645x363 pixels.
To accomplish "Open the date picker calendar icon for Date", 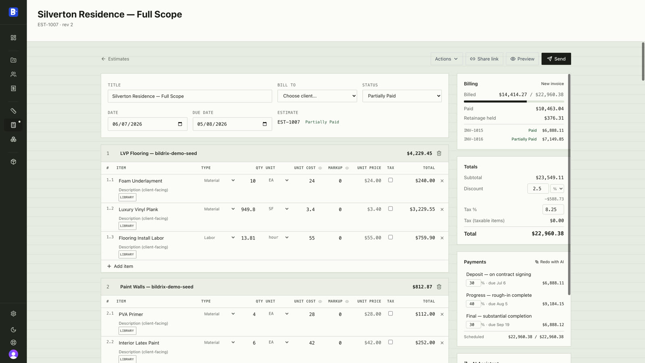I will (180, 124).
